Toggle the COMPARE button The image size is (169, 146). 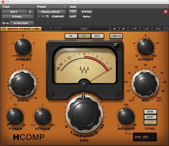(58, 17)
